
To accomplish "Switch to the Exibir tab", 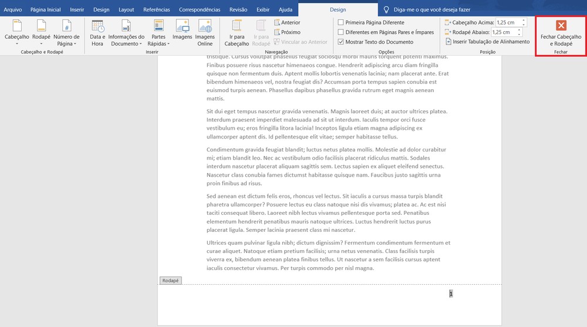I will pos(263,10).
